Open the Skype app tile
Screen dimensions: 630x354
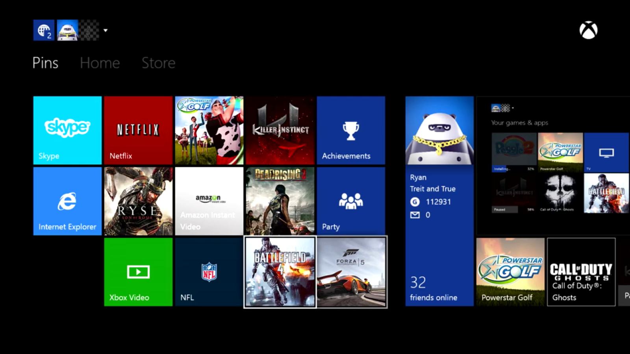(67, 130)
